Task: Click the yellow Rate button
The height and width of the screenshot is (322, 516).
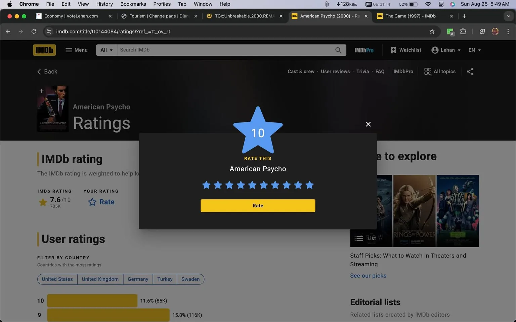Action: coord(258,206)
